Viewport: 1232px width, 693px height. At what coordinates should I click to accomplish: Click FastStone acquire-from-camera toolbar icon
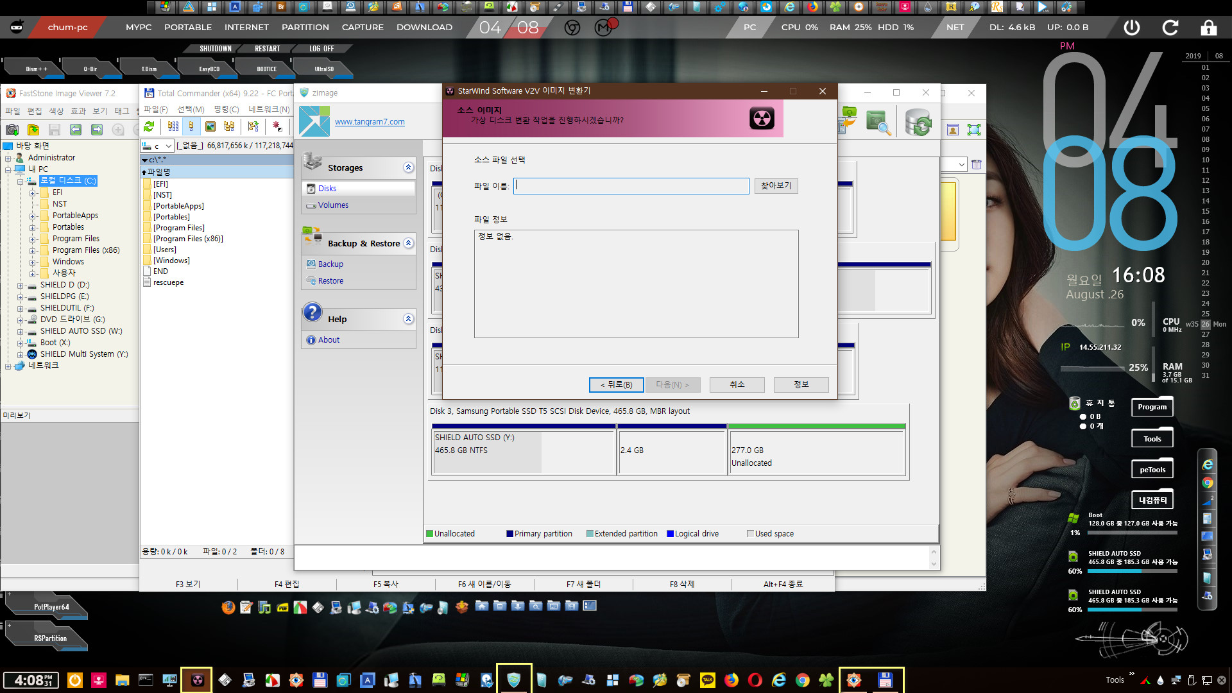coord(12,130)
